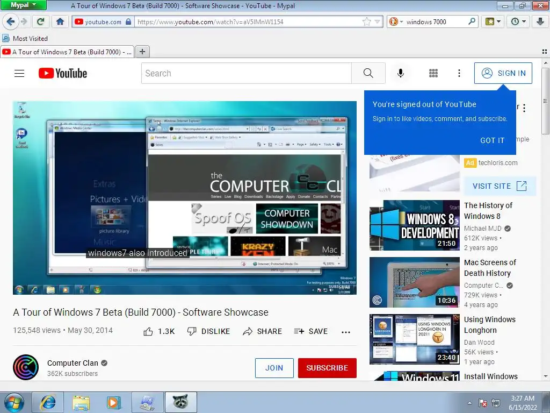Open techloris.com ad link
This screenshot has width=550, height=413.
coord(498,162)
